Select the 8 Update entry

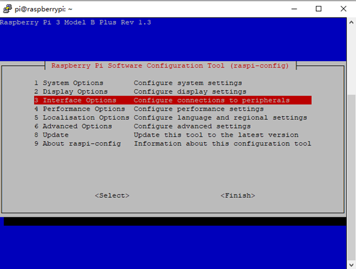[x=172, y=135]
